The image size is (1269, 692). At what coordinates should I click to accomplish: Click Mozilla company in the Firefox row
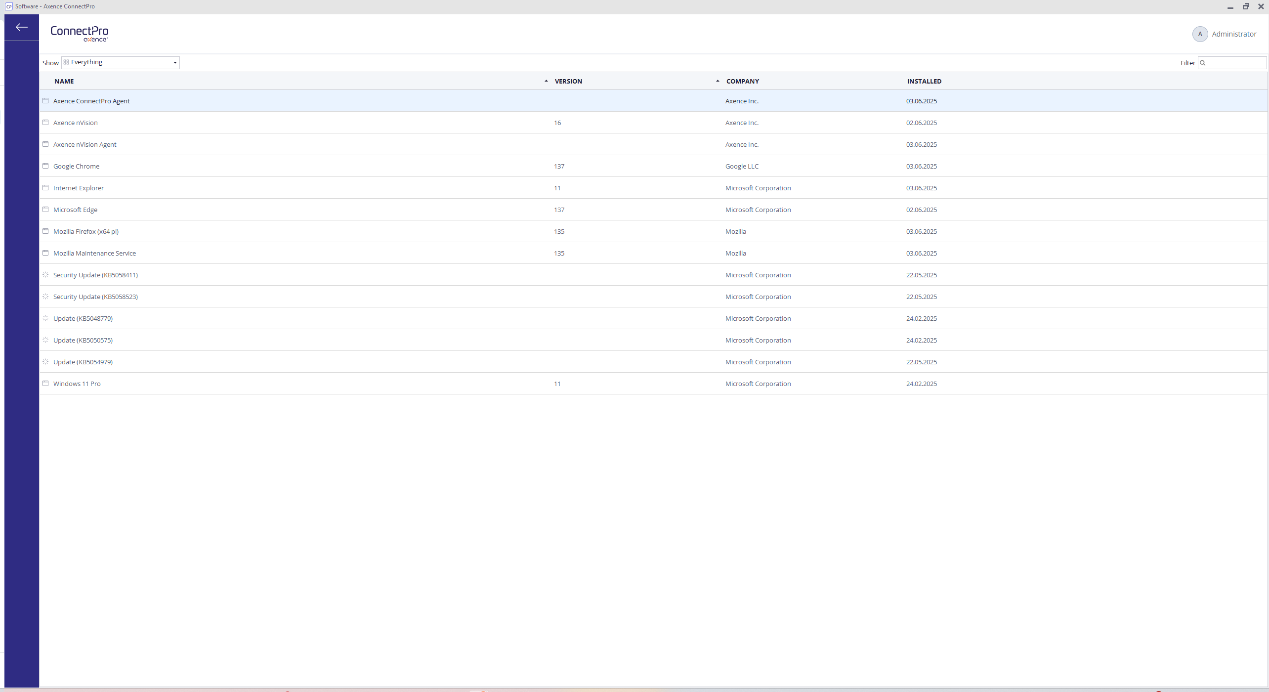[x=736, y=231]
